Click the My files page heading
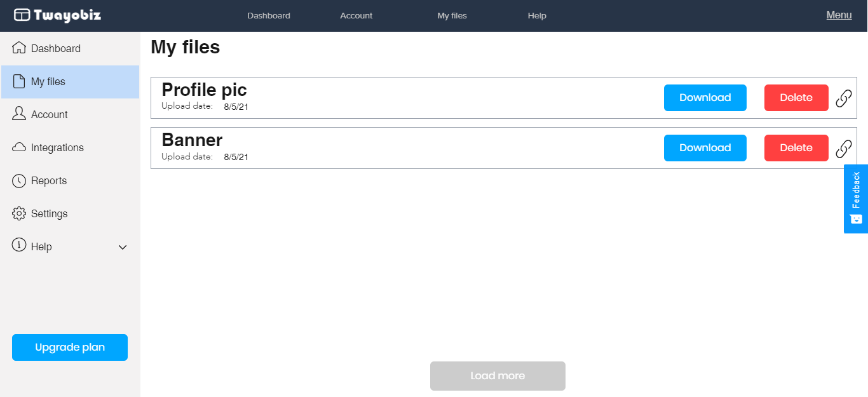 pos(185,47)
